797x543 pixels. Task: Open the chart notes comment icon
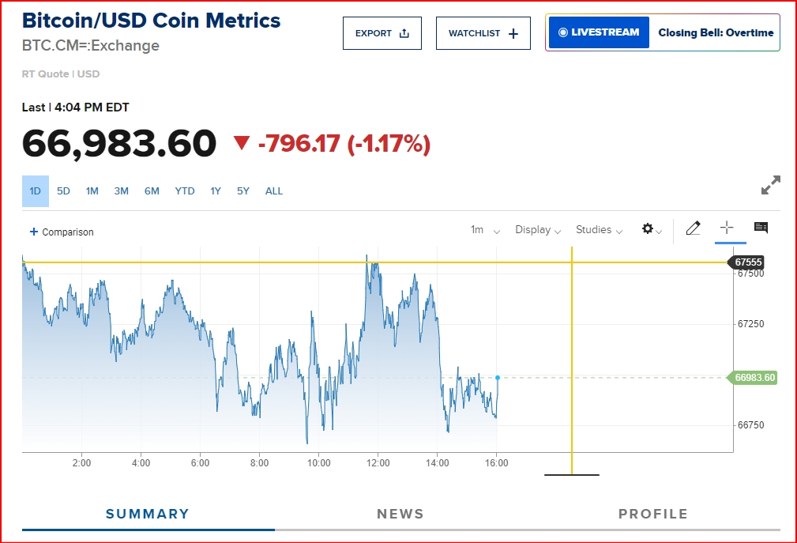[x=761, y=228]
